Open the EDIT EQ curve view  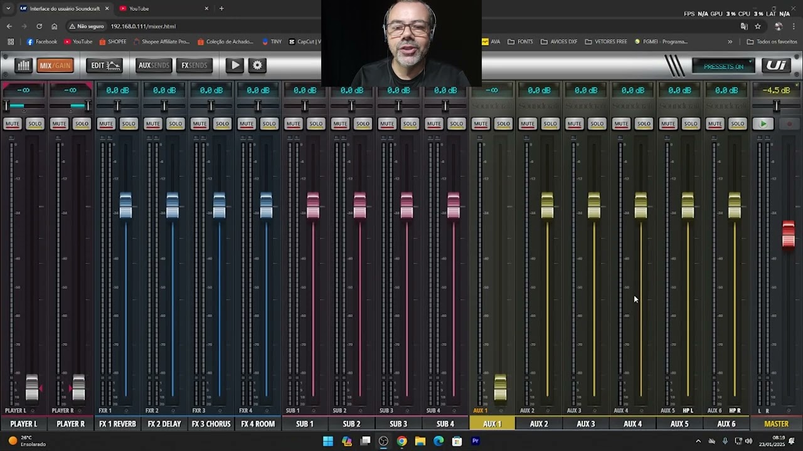[x=104, y=65]
